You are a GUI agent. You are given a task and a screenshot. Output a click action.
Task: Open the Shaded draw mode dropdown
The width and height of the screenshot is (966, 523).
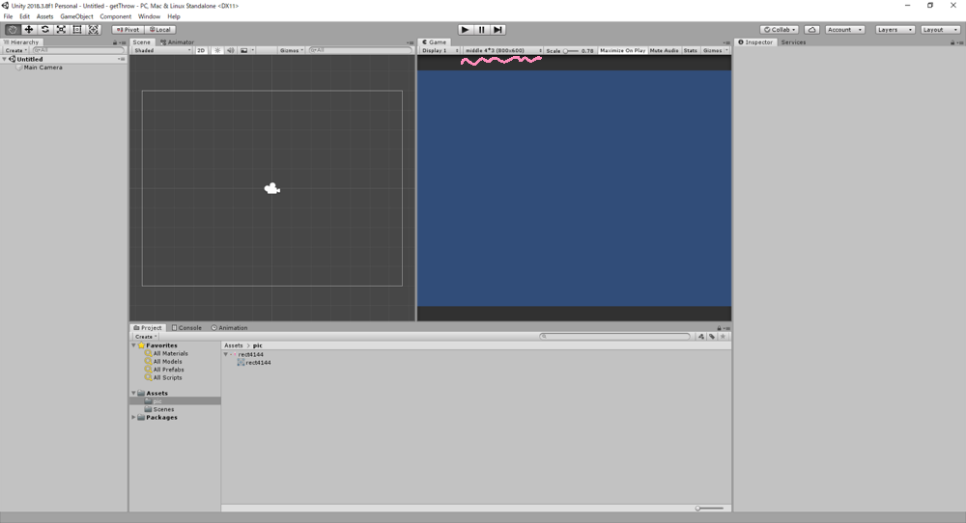162,50
